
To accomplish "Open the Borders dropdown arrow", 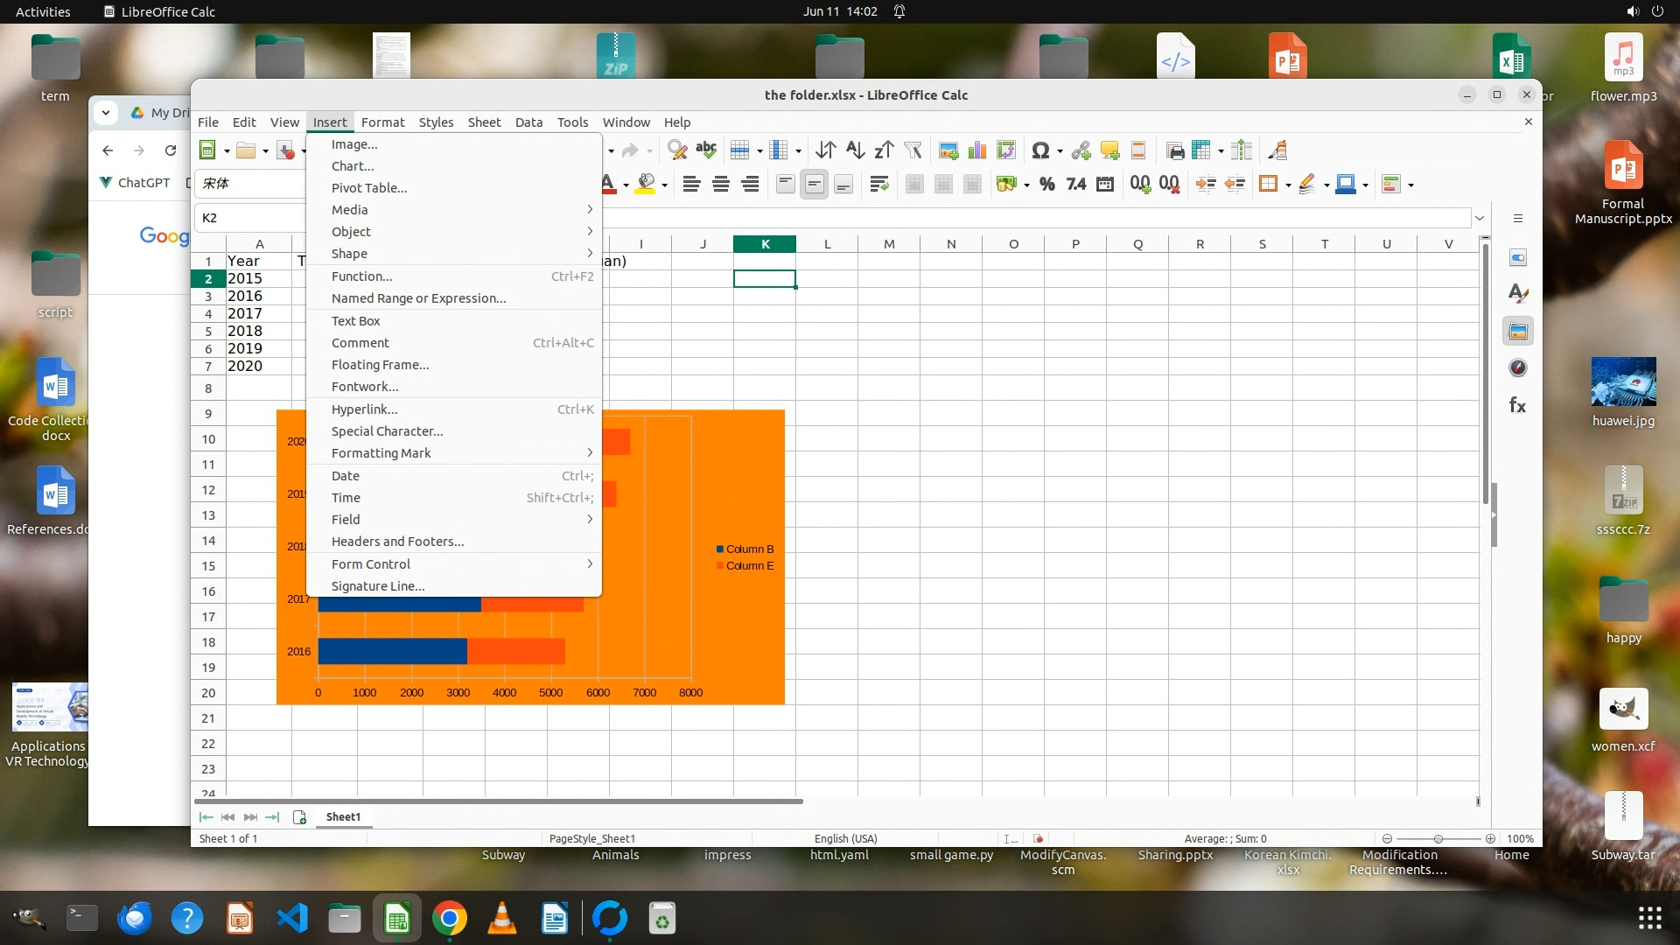I will coord(1288,185).
